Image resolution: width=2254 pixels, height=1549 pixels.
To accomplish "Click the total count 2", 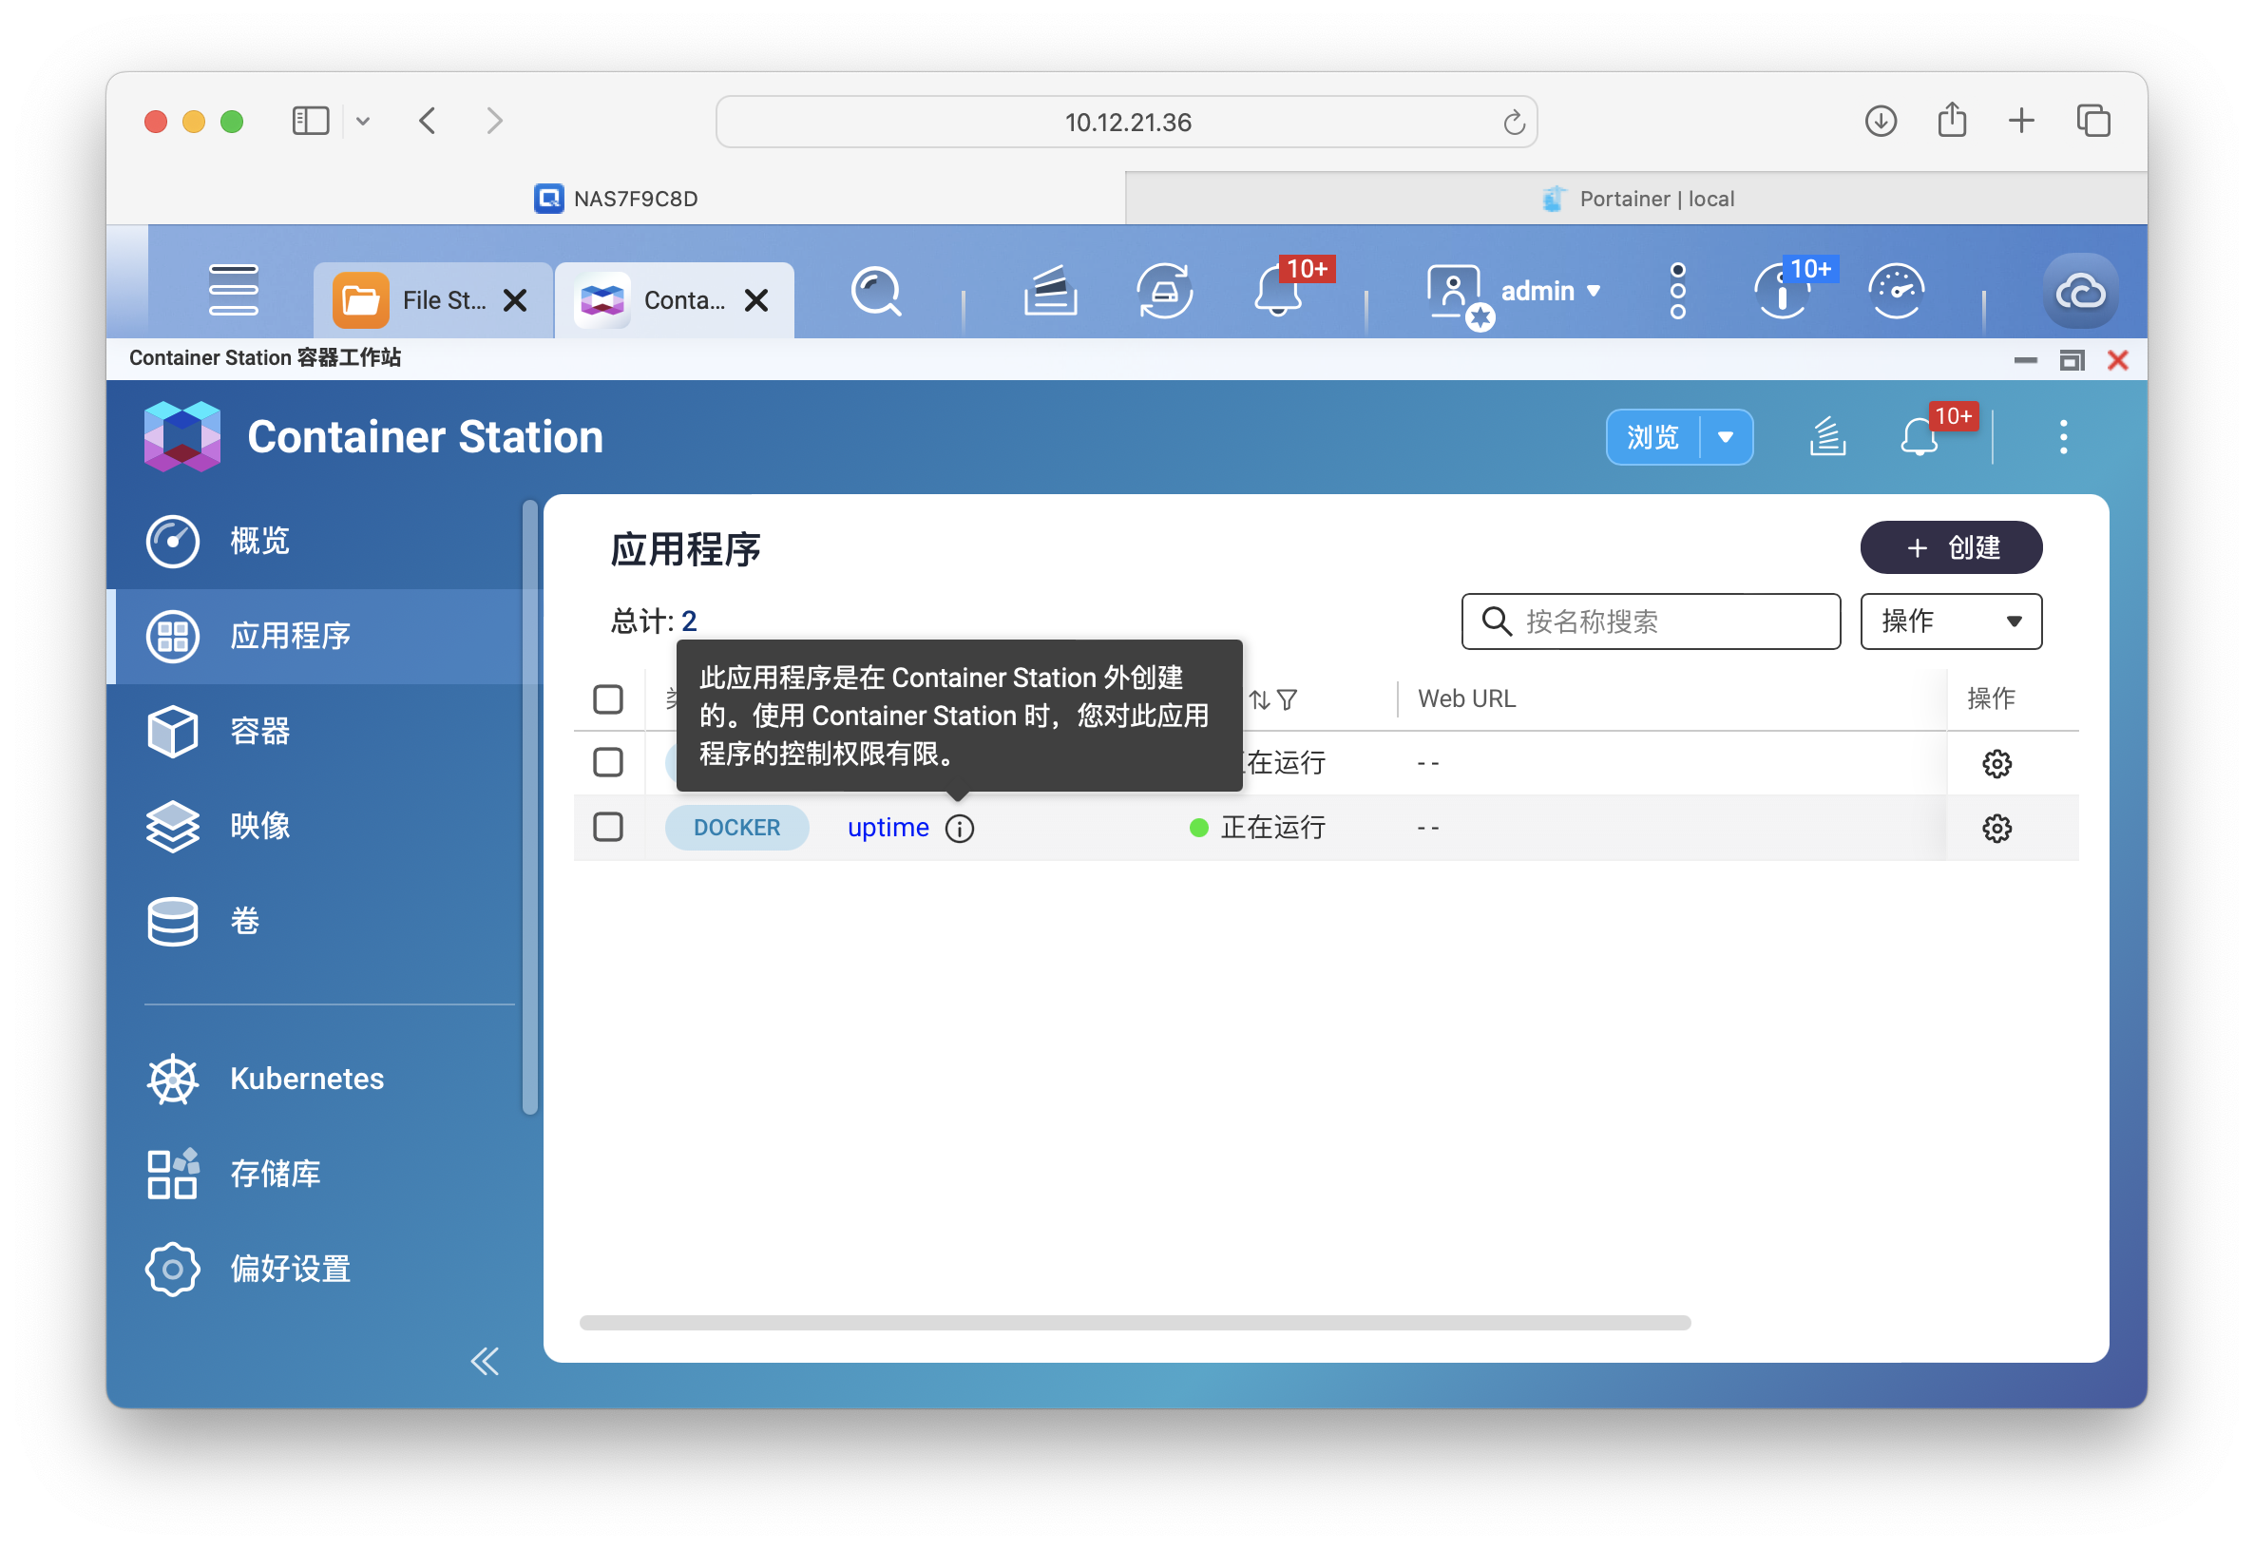I will pyautogui.click(x=689, y=622).
